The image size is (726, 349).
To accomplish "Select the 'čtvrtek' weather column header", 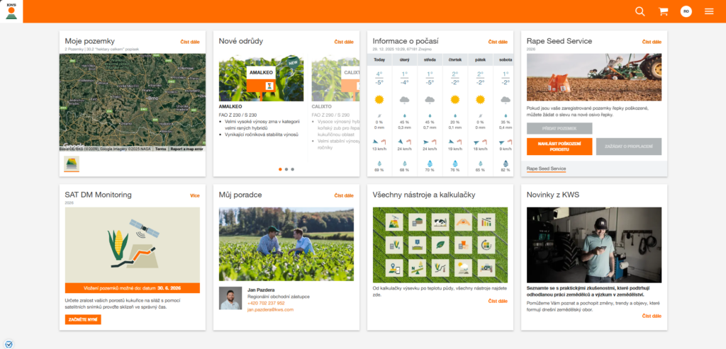I will [454, 59].
